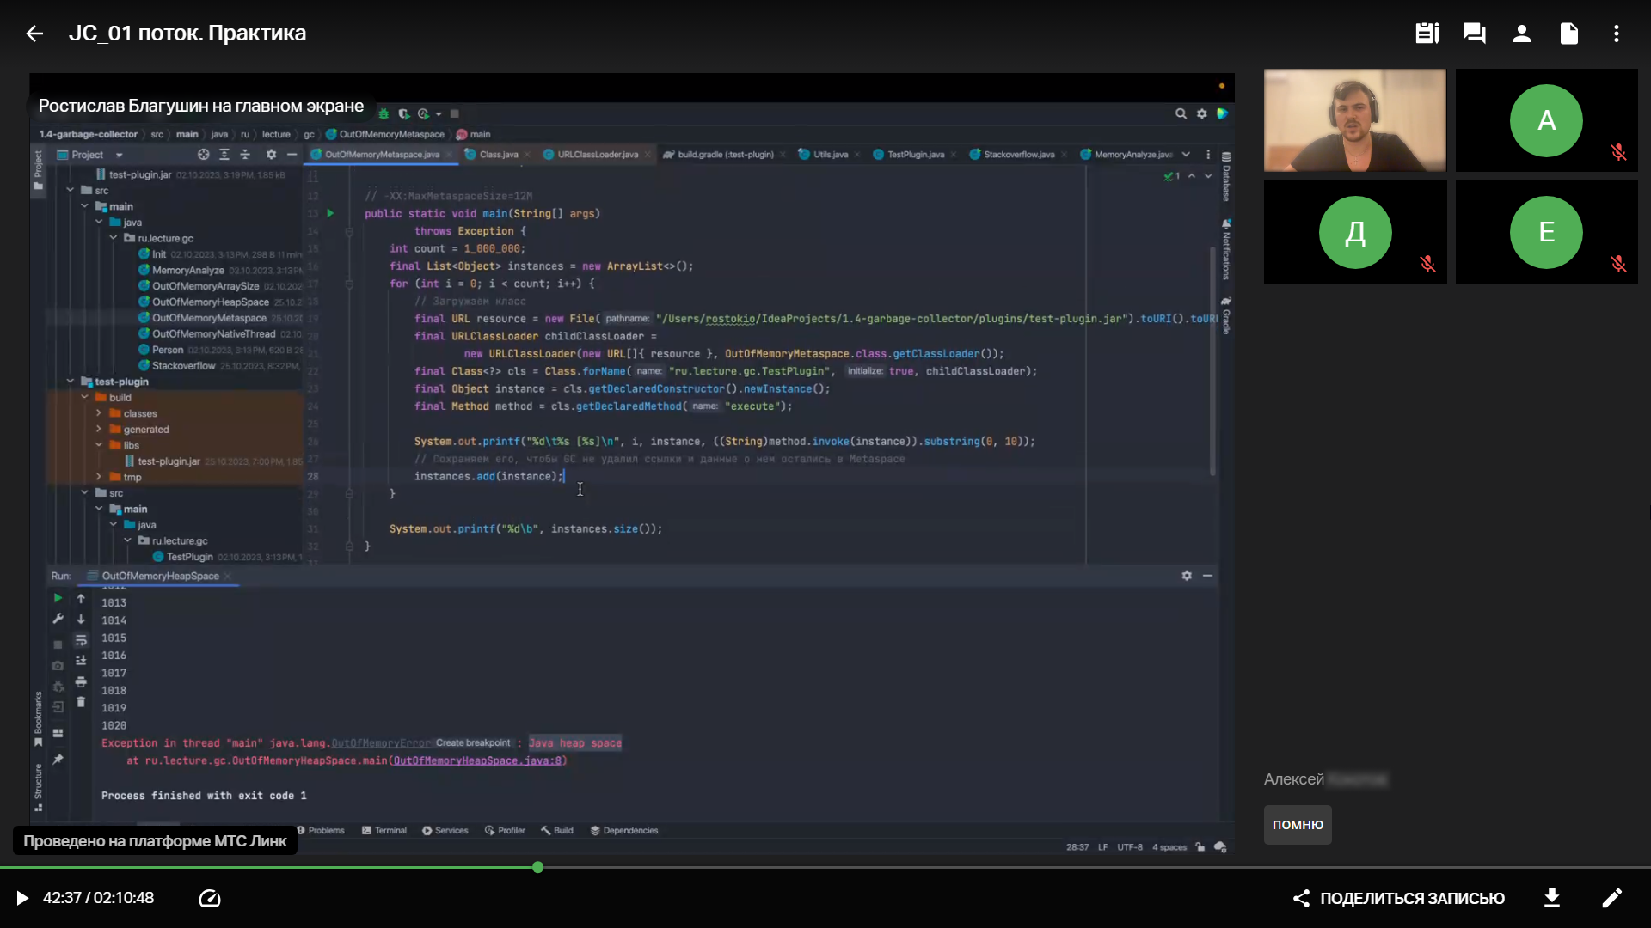The height and width of the screenshot is (928, 1651).
Task: Open Project view dropdown arrow
Action: click(x=119, y=156)
